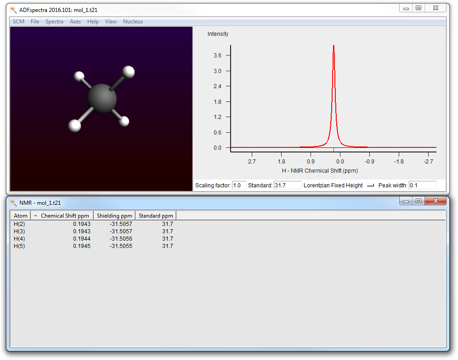This screenshot has width=458, height=360.
Task: Click the red NMR peak in spectrum
Action: [334, 96]
